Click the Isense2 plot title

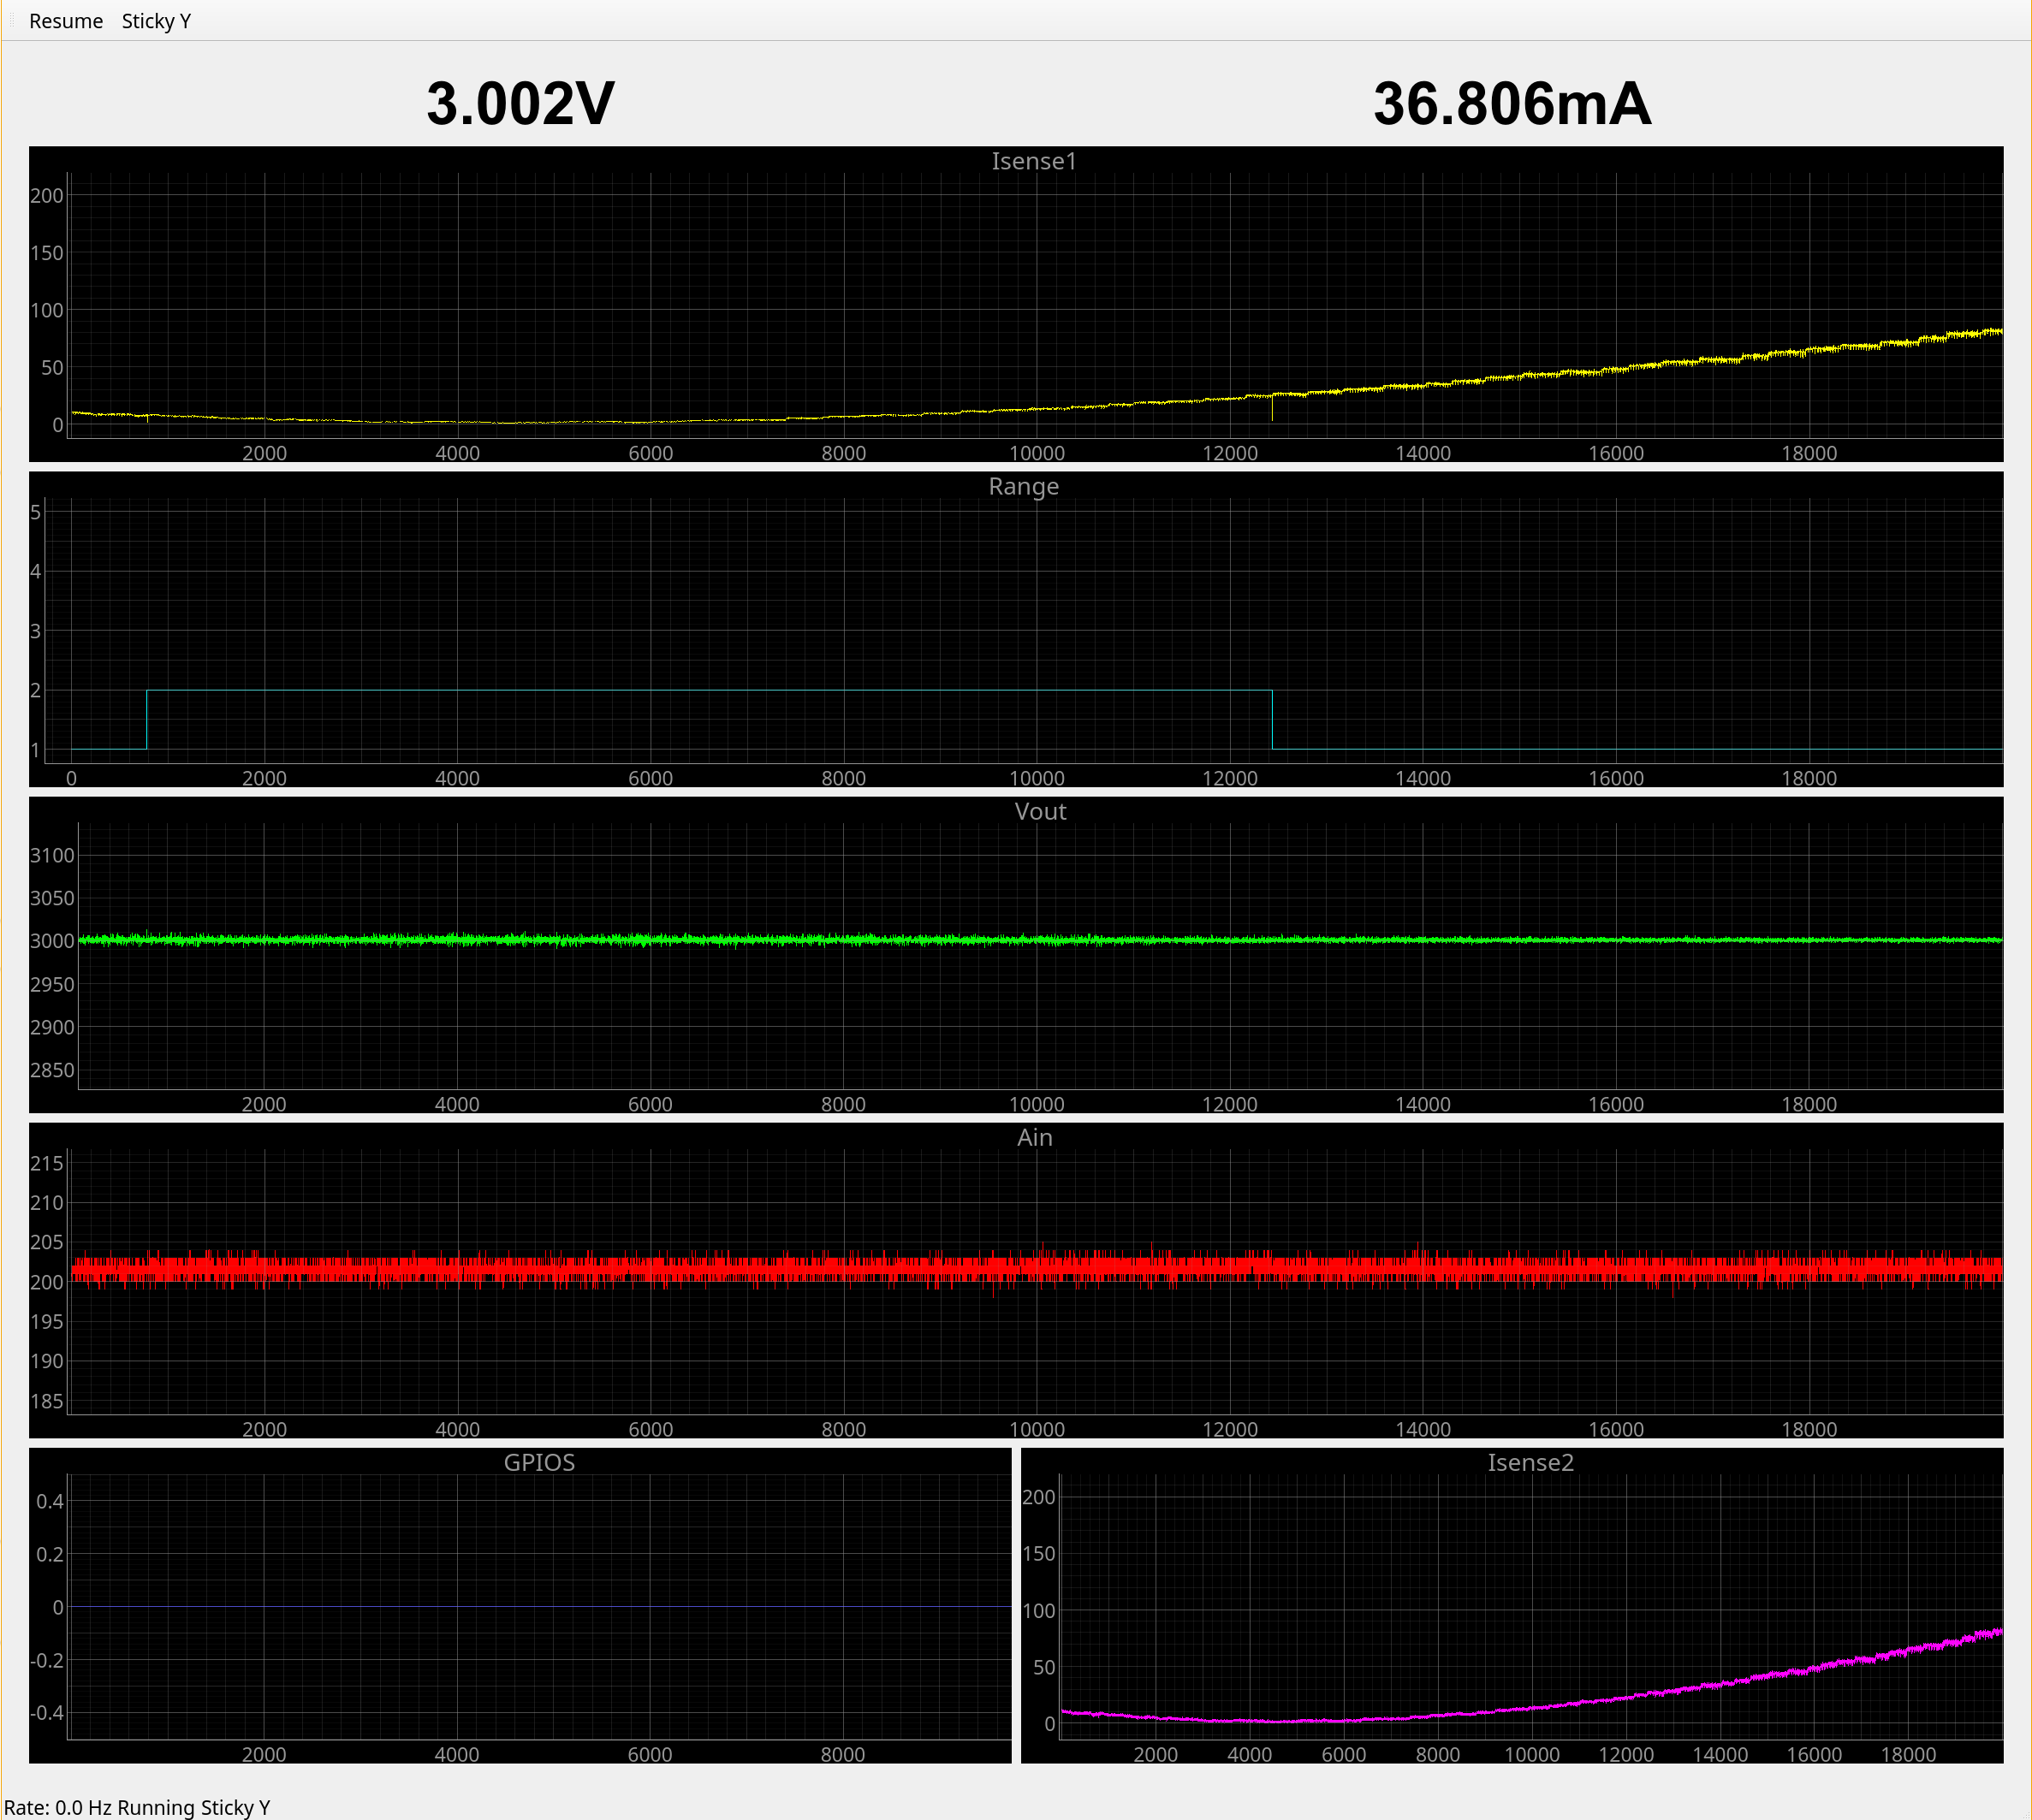pyautogui.click(x=1530, y=1462)
